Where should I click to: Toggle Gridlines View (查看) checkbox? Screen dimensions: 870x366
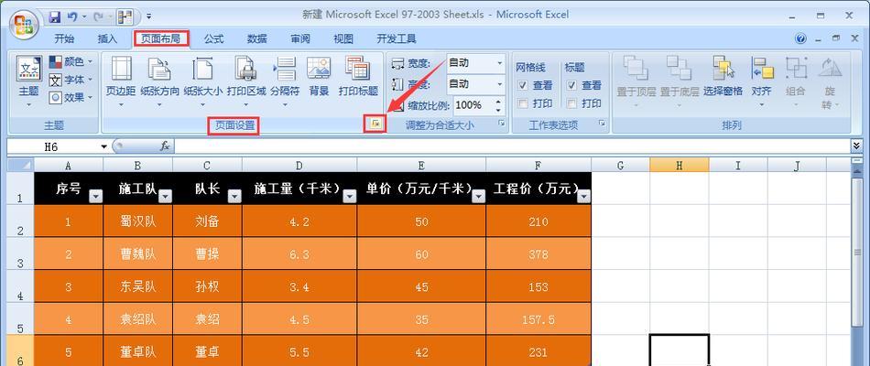(523, 85)
